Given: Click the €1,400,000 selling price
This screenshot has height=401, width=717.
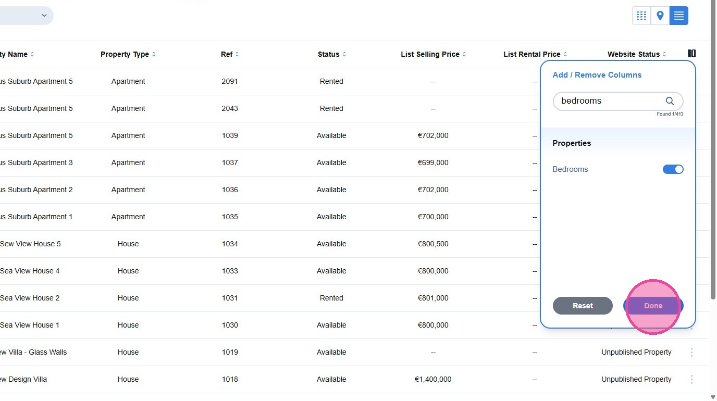Looking at the screenshot, I should pyautogui.click(x=433, y=379).
